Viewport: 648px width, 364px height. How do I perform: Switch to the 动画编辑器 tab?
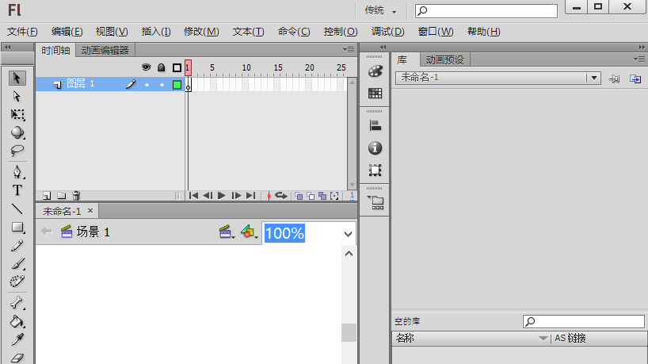[105, 50]
